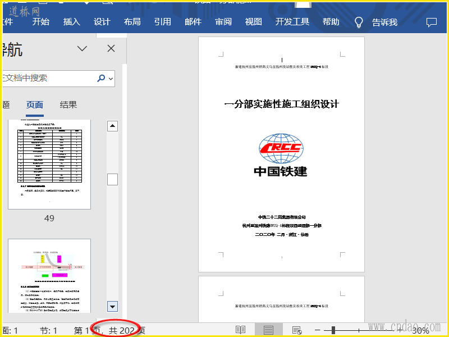Click the first page header text line
The width and height of the screenshot is (449, 337).
click(x=282, y=67)
